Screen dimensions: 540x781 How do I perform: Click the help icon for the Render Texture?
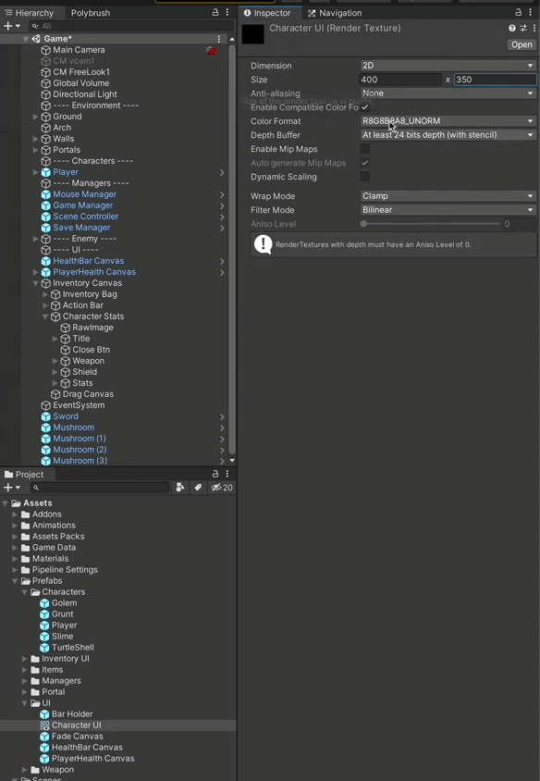coord(511,28)
